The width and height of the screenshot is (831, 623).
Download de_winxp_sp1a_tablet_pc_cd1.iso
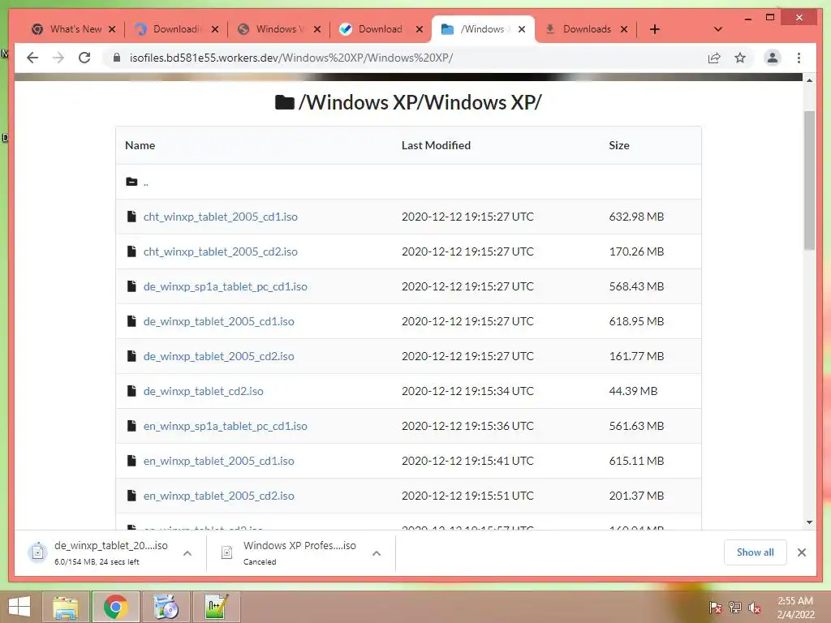pyautogui.click(x=226, y=286)
